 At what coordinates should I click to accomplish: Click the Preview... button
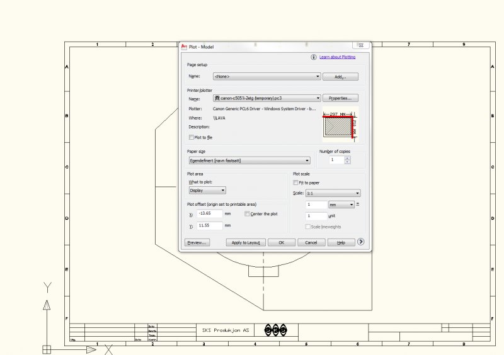click(x=197, y=242)
